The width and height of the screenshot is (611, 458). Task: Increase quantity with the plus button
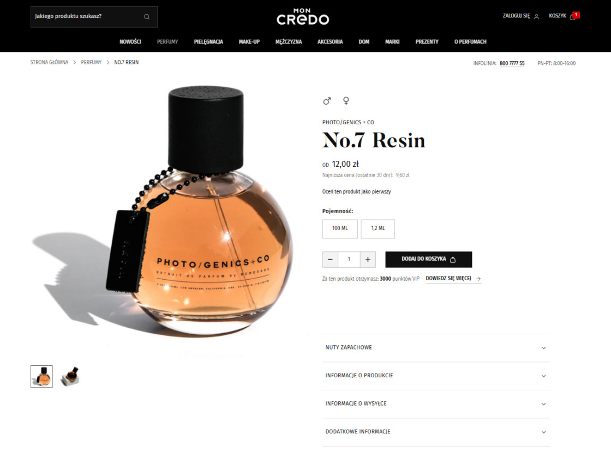(368, 260)
